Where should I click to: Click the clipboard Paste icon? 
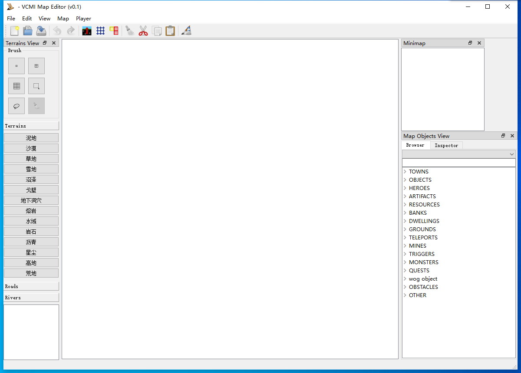pos(170,31)
